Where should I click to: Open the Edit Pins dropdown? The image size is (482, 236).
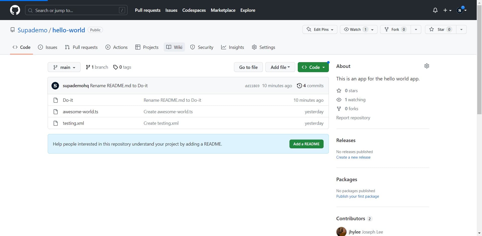(x=320, y=30)
